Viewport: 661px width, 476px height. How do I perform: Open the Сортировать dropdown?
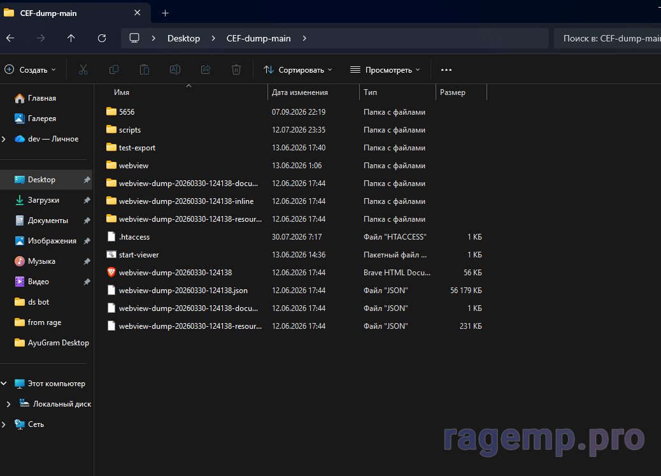pos(298,69)
